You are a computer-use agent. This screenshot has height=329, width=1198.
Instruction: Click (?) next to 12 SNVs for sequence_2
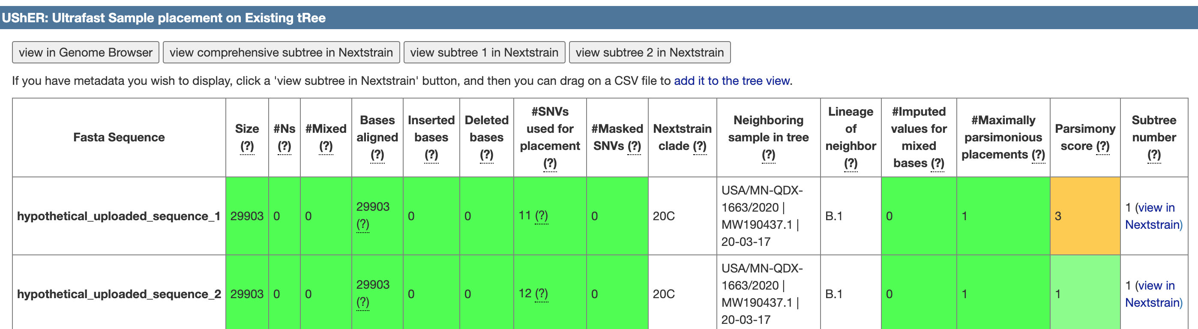541,294
